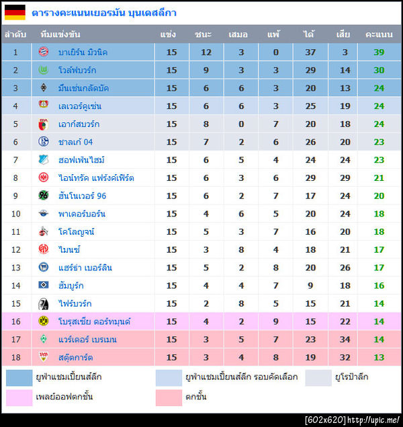Click the blue ยูฟ่าแชมเปี้ยนส์ลีก legend swatch
Screen dimensions: 403x427
19,377
